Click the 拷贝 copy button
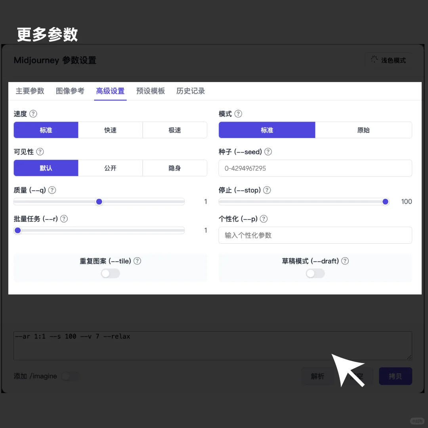Screen dimensions: 428x428 [x=395, y=376]
